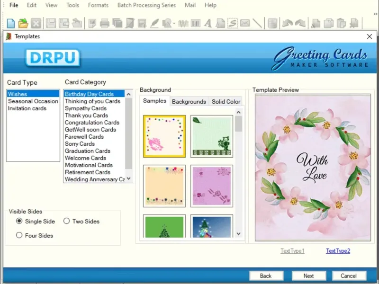Select the Line drawing tool icon
Screen dimensions: 379x284
257,23
